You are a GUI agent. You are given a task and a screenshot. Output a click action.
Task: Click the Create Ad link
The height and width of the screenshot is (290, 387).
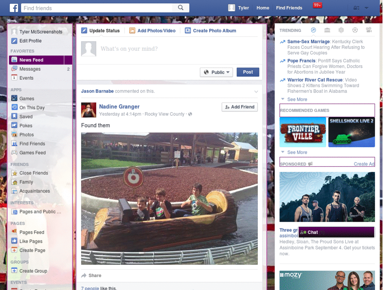[x=364, y=164]
